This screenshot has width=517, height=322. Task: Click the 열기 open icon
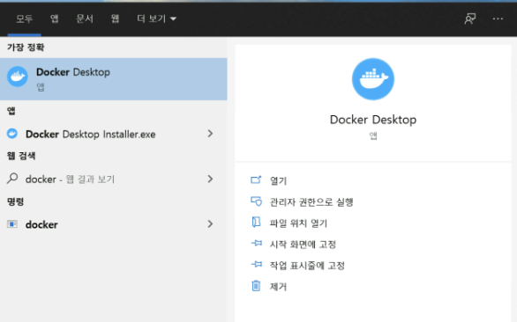(256, 179)
